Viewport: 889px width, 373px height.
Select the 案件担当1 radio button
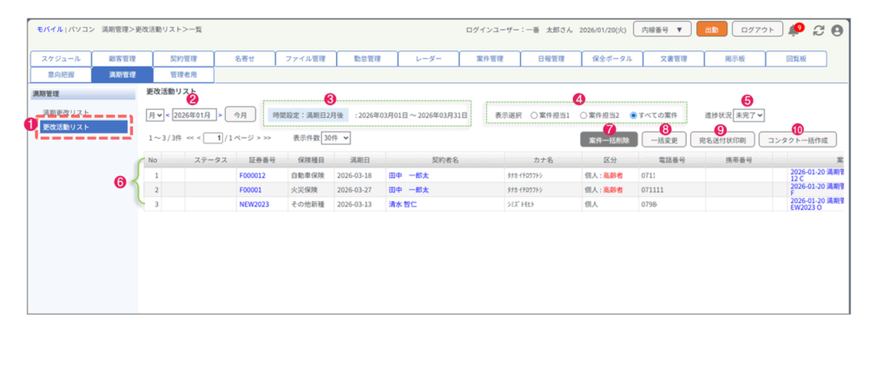[x=535, y=115]
